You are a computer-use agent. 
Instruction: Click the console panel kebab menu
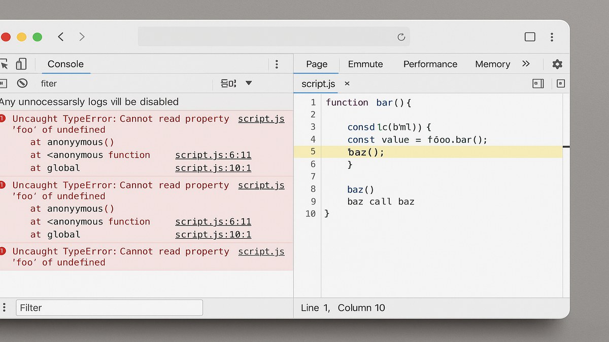(277, 64)
